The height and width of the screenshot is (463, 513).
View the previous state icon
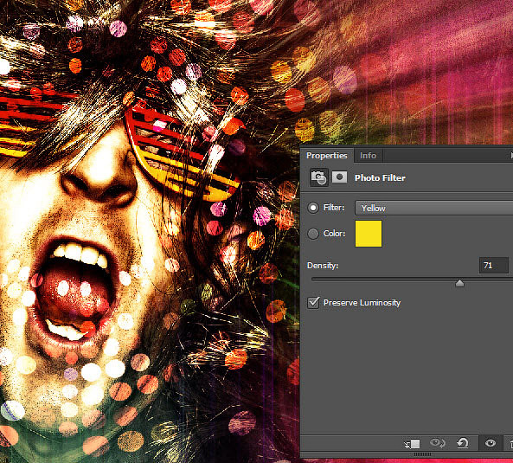point(438,443)
